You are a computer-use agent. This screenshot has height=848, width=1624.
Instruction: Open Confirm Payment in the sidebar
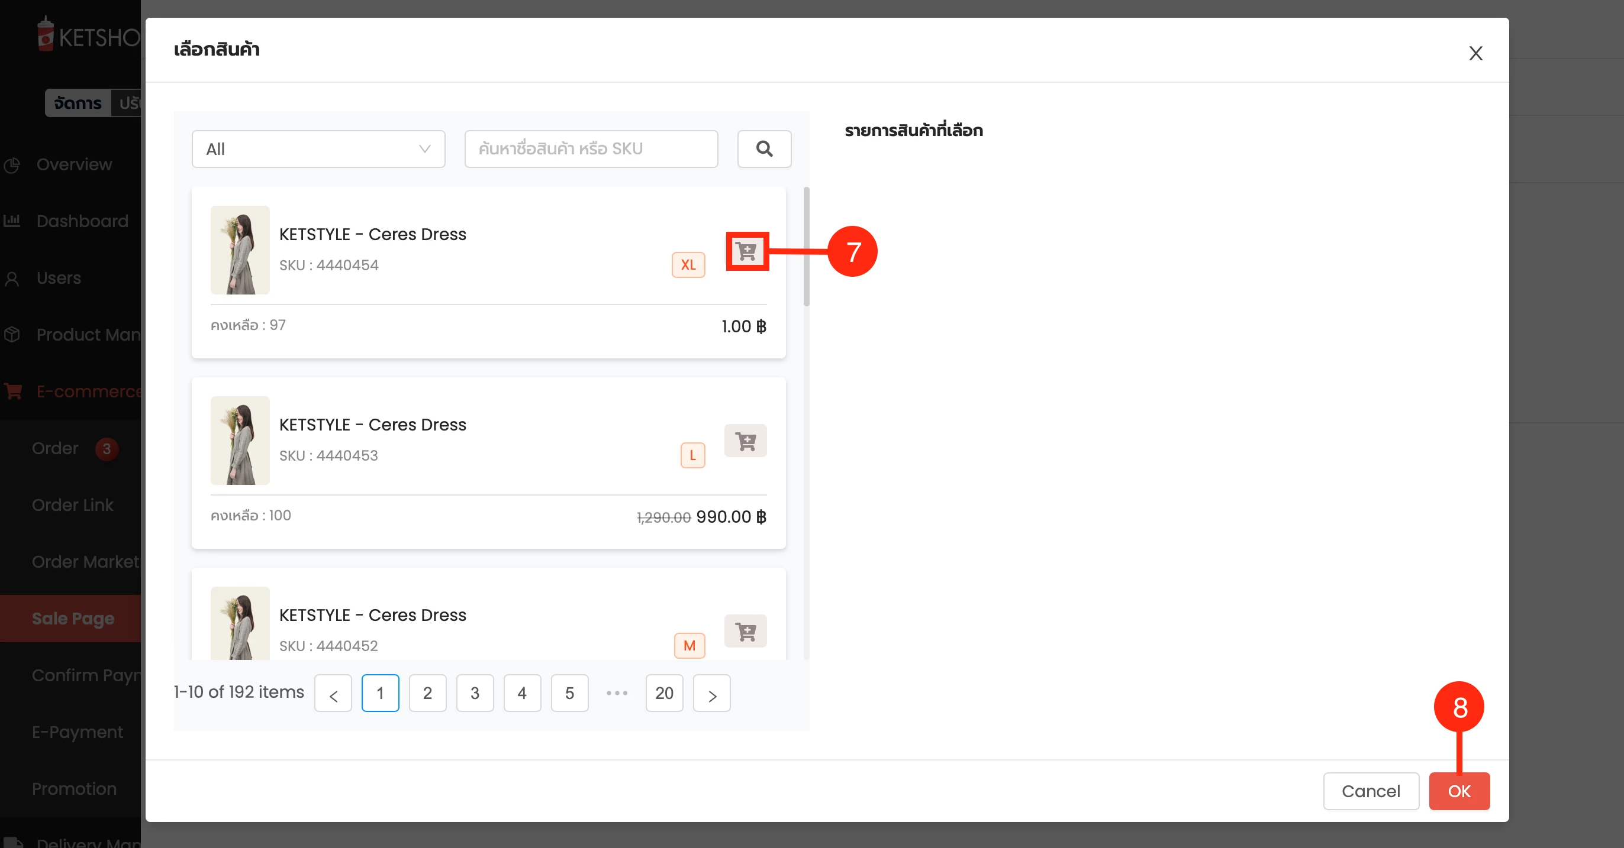pyautogui.click(x=86, y=675)
